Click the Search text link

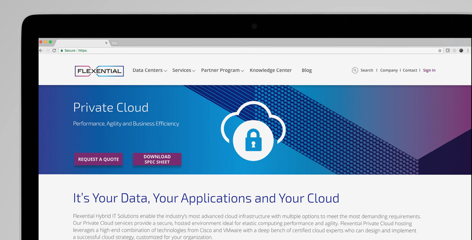click(367, 70)
